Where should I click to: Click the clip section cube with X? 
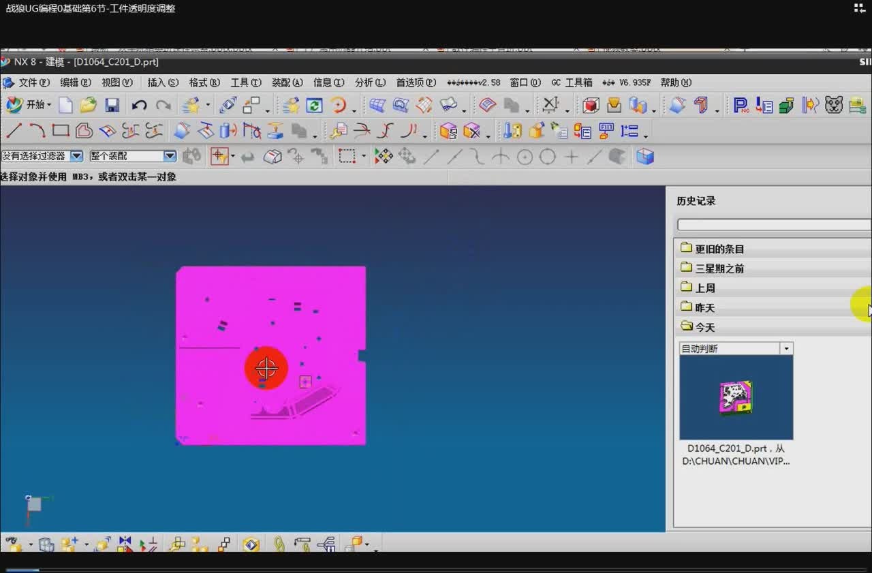[x=471, y=130]
